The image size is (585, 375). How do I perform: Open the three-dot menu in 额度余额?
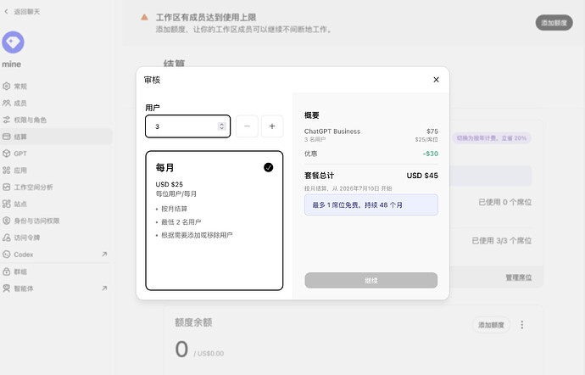point(522,325)
